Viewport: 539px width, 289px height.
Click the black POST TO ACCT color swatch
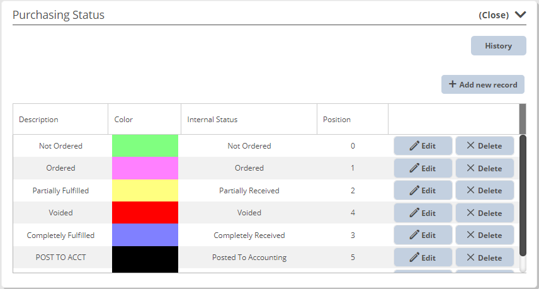pyautogui.click(x=145, y=259)
